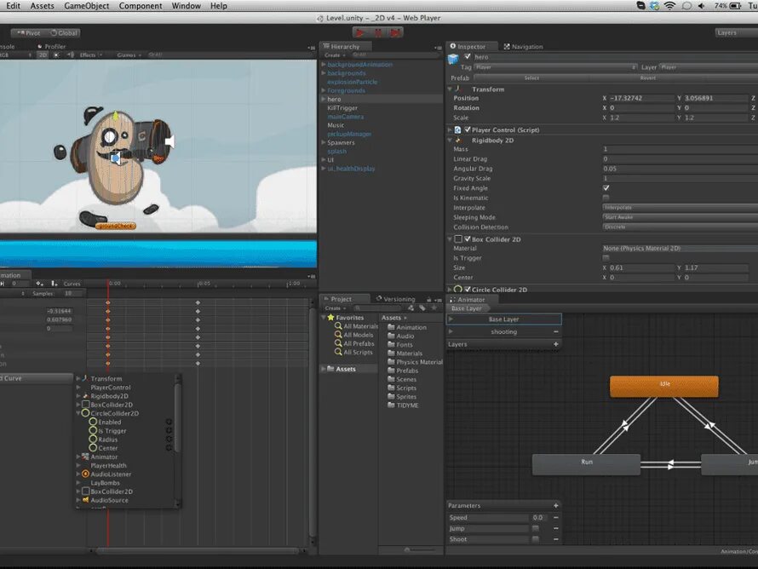Image resolution: width=758 pixels, height=569 pixels.
Task: Toggle the Is Kinematic checkbox
Action: tap(606, 198)
